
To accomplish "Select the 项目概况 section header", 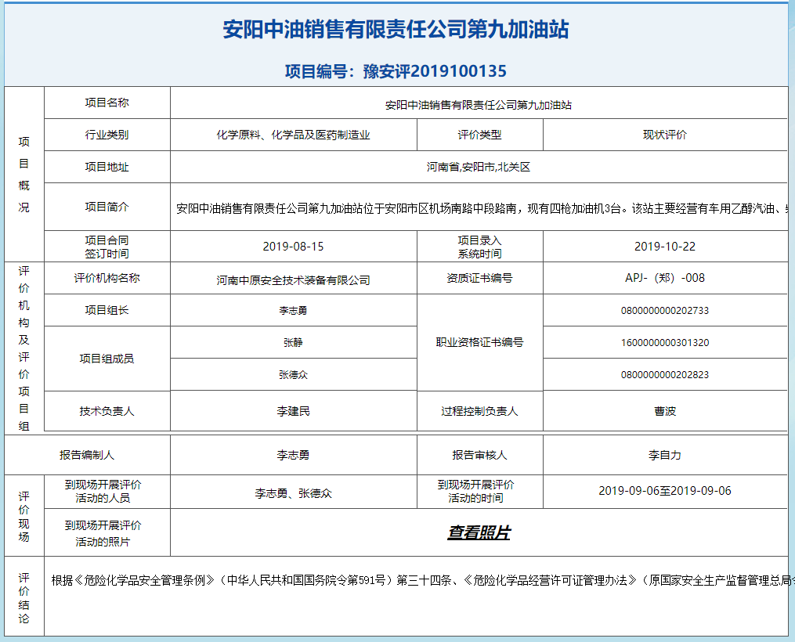I will (x=23, y=175).
